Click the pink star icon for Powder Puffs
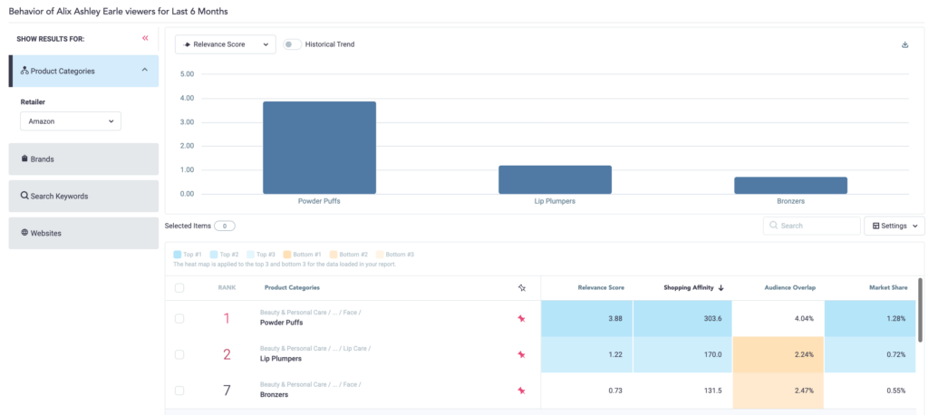The image size is (928, 415). click(x=521, y=318)
